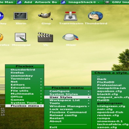Choose thunderbird in Fluxbox menu

click(x=25, y=70)
